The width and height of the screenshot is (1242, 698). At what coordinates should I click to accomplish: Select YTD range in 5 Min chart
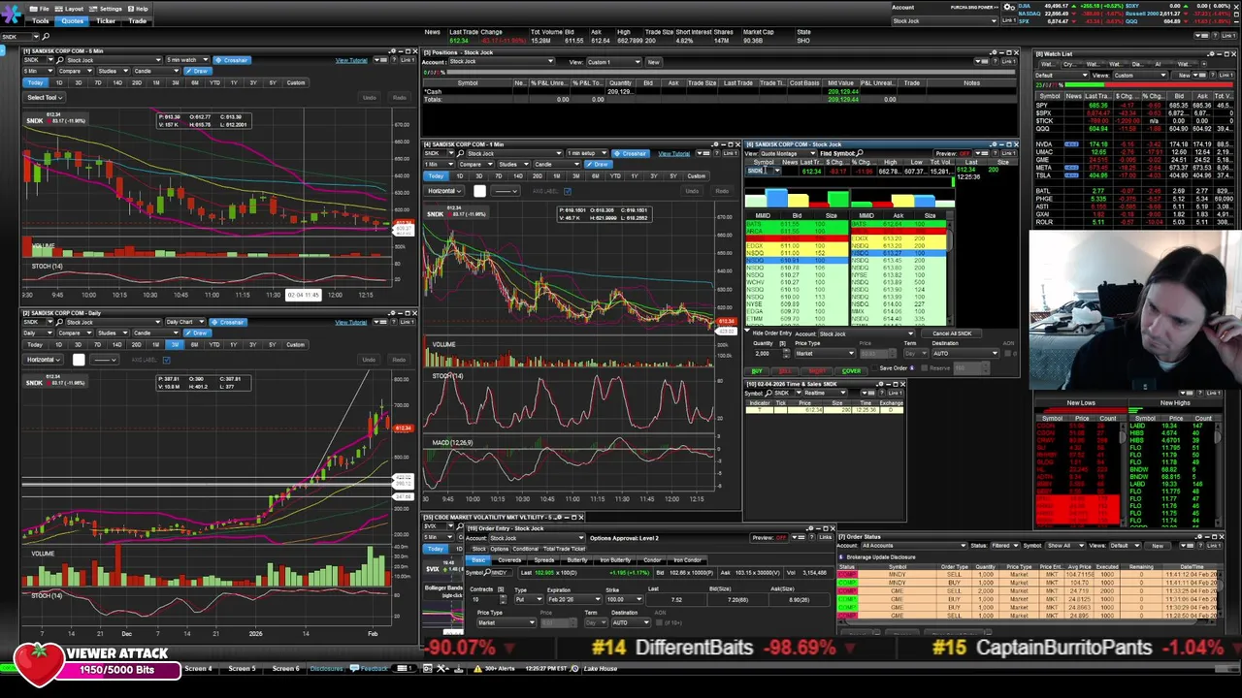tap(213, 82)
